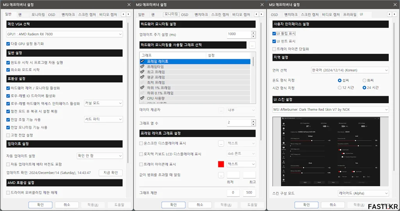Viewport: 400px width, 211px height.
Task: Select the 화씨 temperature radio button
Action: [364, 80]
